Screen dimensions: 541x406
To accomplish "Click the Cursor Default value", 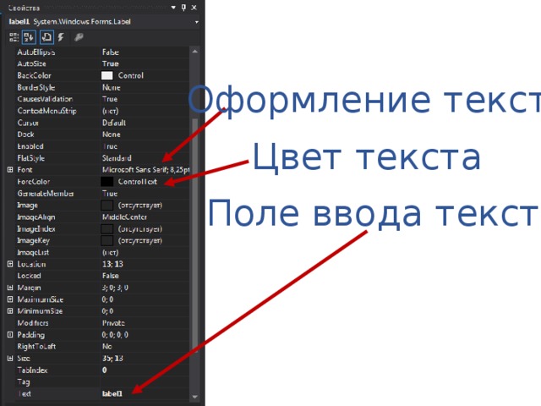I will tap(114, 123).
